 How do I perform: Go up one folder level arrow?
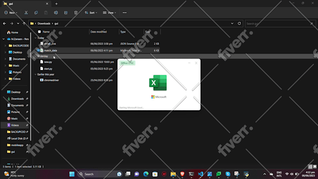coord(24,23)
